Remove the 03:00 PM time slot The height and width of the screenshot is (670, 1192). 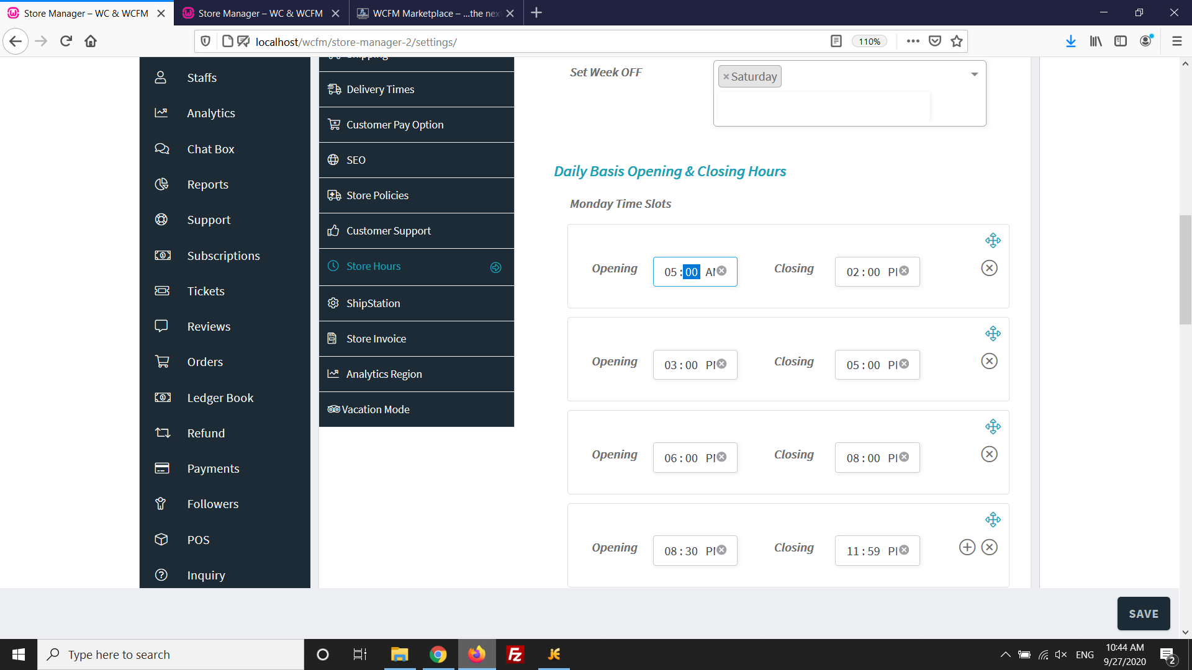(x=990, y=361)
